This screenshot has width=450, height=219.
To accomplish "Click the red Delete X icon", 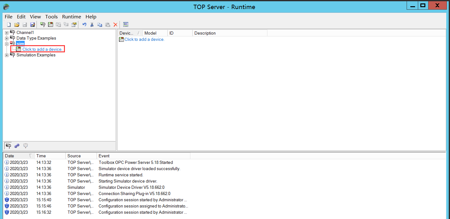I will tap(115, 25).
